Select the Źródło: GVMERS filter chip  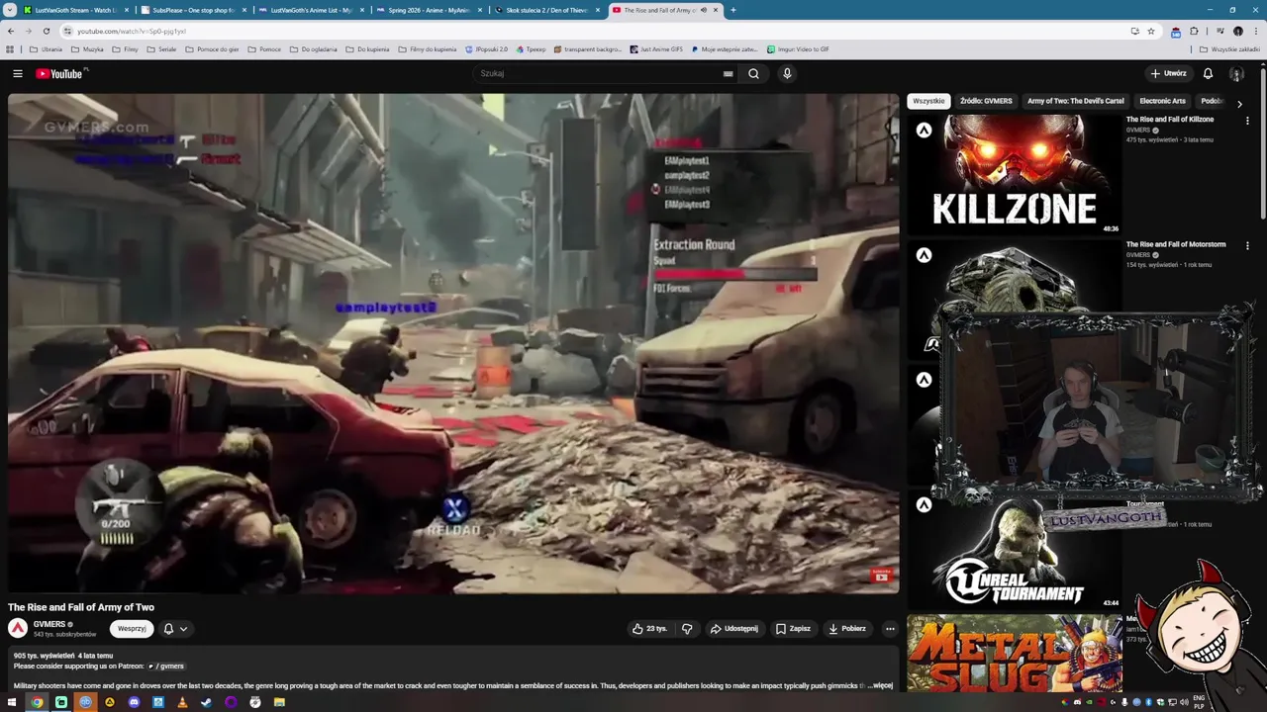pyautogui.click(x=986, y=101)
